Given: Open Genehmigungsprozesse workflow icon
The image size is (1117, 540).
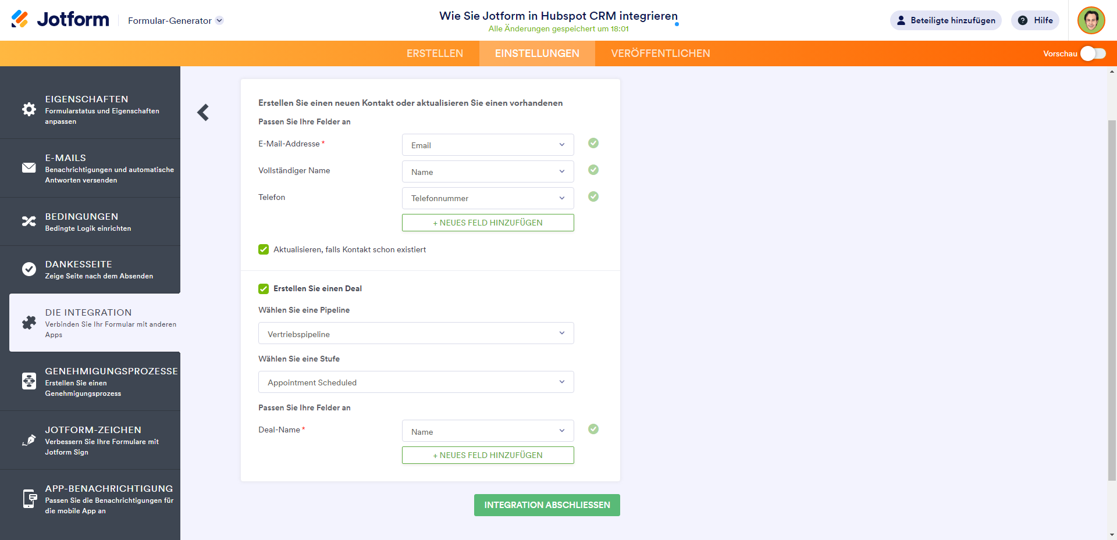Looking at the screenshot, I should [29, 381].
